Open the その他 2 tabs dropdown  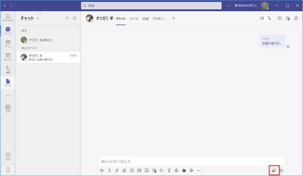[x=160, y=18]
